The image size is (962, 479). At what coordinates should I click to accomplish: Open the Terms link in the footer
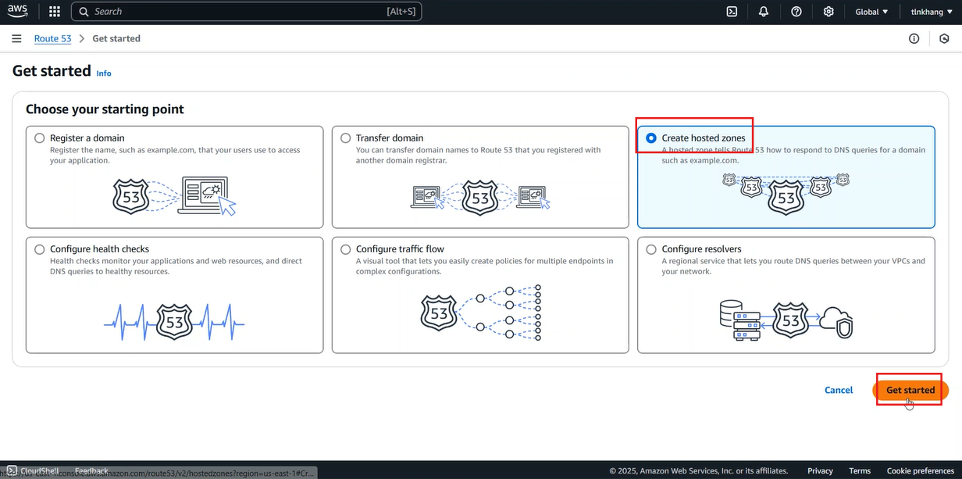point(860,470)
